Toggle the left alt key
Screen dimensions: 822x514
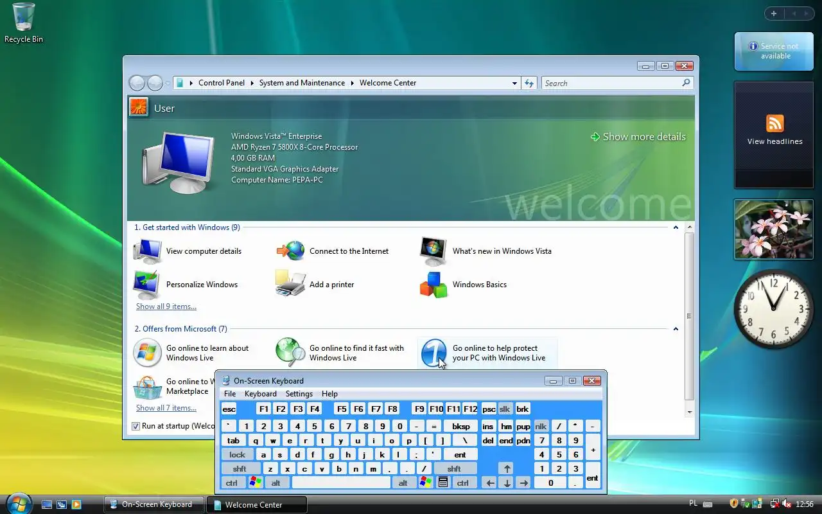276,483
